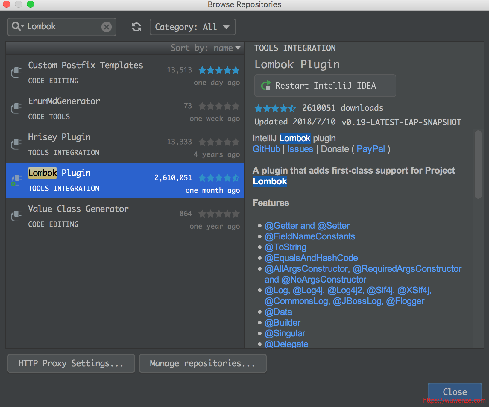Click the Lombok Plugin details title
Image resolution: width=489 pixels, height=407 pixels.
(x=297, y=64)
